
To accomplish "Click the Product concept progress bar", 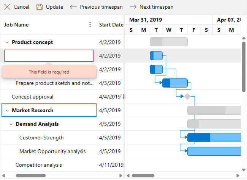I will coord(169,42).
